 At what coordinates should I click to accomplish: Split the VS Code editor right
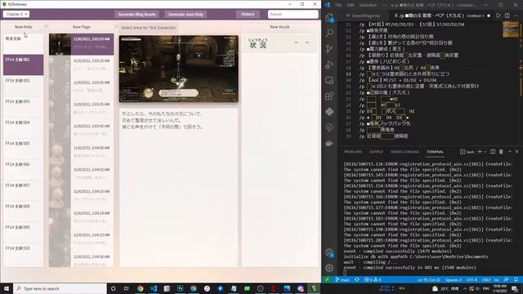[507, 16]
